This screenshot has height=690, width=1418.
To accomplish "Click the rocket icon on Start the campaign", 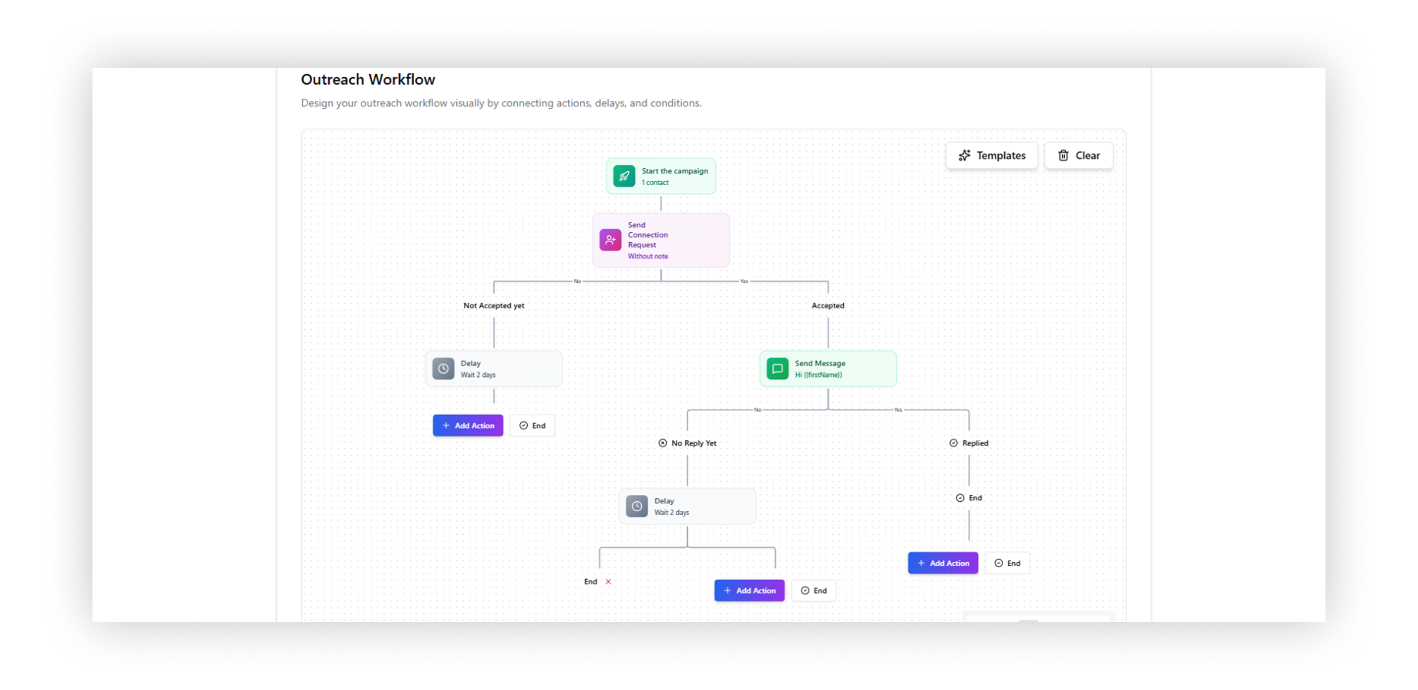I will click(624, 177).
